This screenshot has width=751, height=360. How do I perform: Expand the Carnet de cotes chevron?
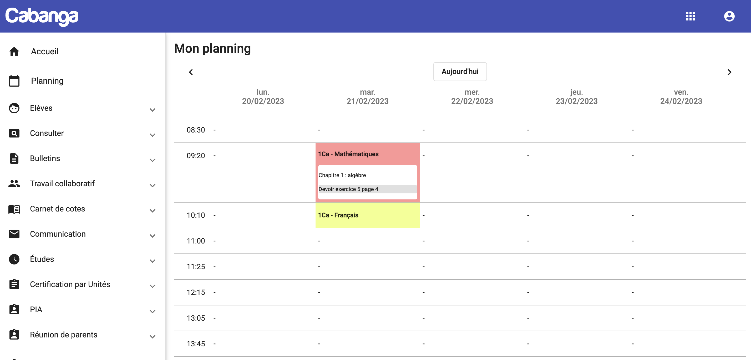tap(152, 210)
